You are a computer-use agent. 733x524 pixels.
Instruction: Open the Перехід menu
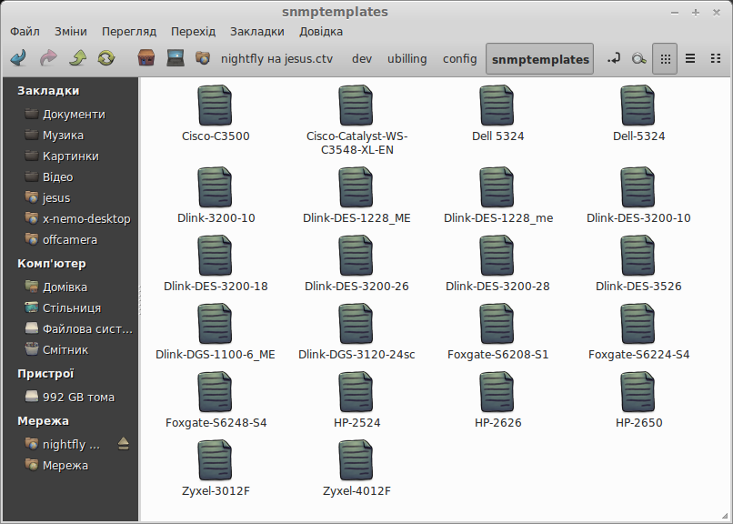click(193, 31)
